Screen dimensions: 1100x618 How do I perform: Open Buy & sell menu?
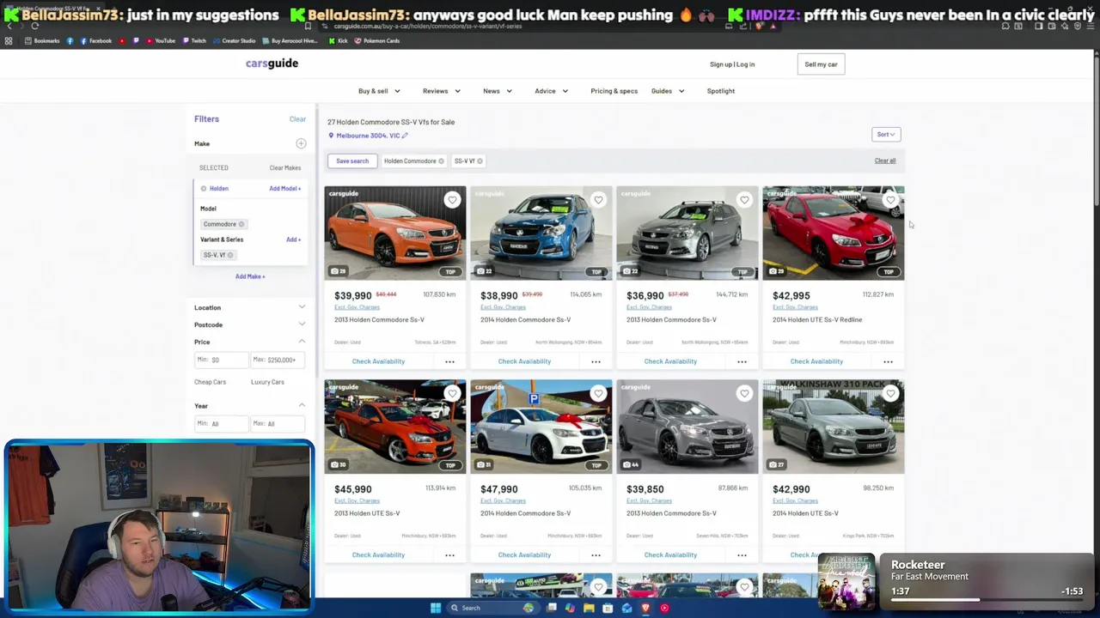[x=379, y=91]
